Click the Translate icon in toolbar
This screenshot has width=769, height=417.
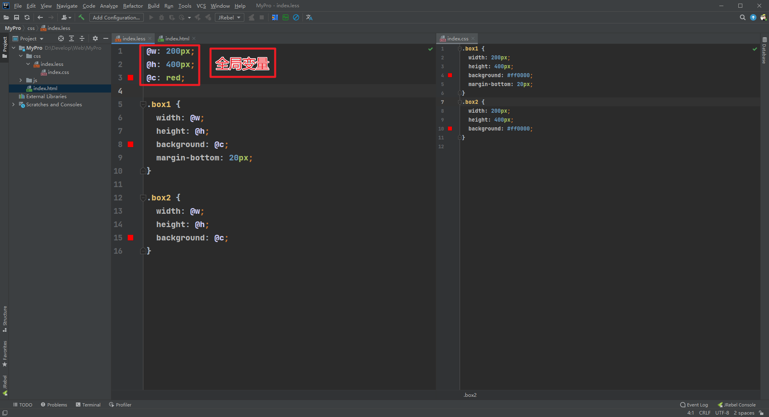[309, 17]
